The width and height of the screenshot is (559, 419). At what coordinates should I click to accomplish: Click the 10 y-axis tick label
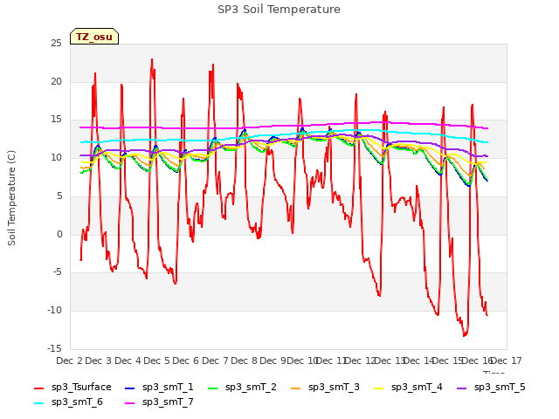tap(56, 158)
